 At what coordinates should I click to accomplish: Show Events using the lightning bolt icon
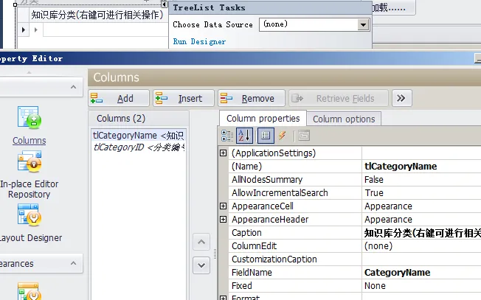(x=282, y=136)
